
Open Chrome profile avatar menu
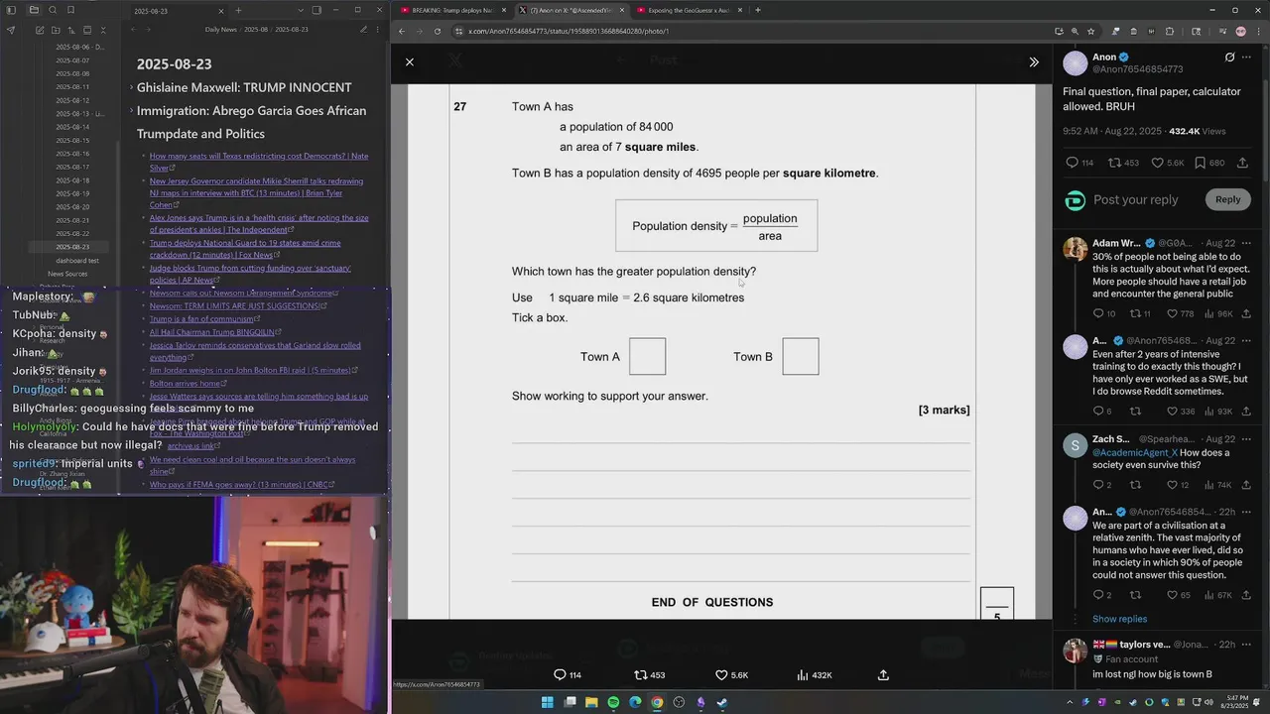pos(1240,31)
